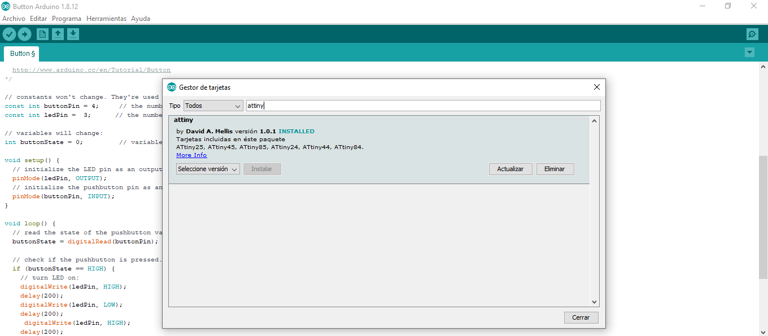Expand the Seleccione versión dropdown
The width and height of the screenshot is (768, 336).
[208, 169]
